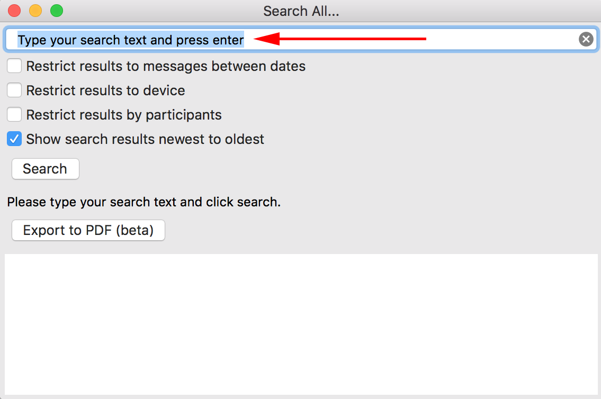Screen dimensions: 601x399
Task: Select the highlighted placeholder search text
Action: click(130, 39)
